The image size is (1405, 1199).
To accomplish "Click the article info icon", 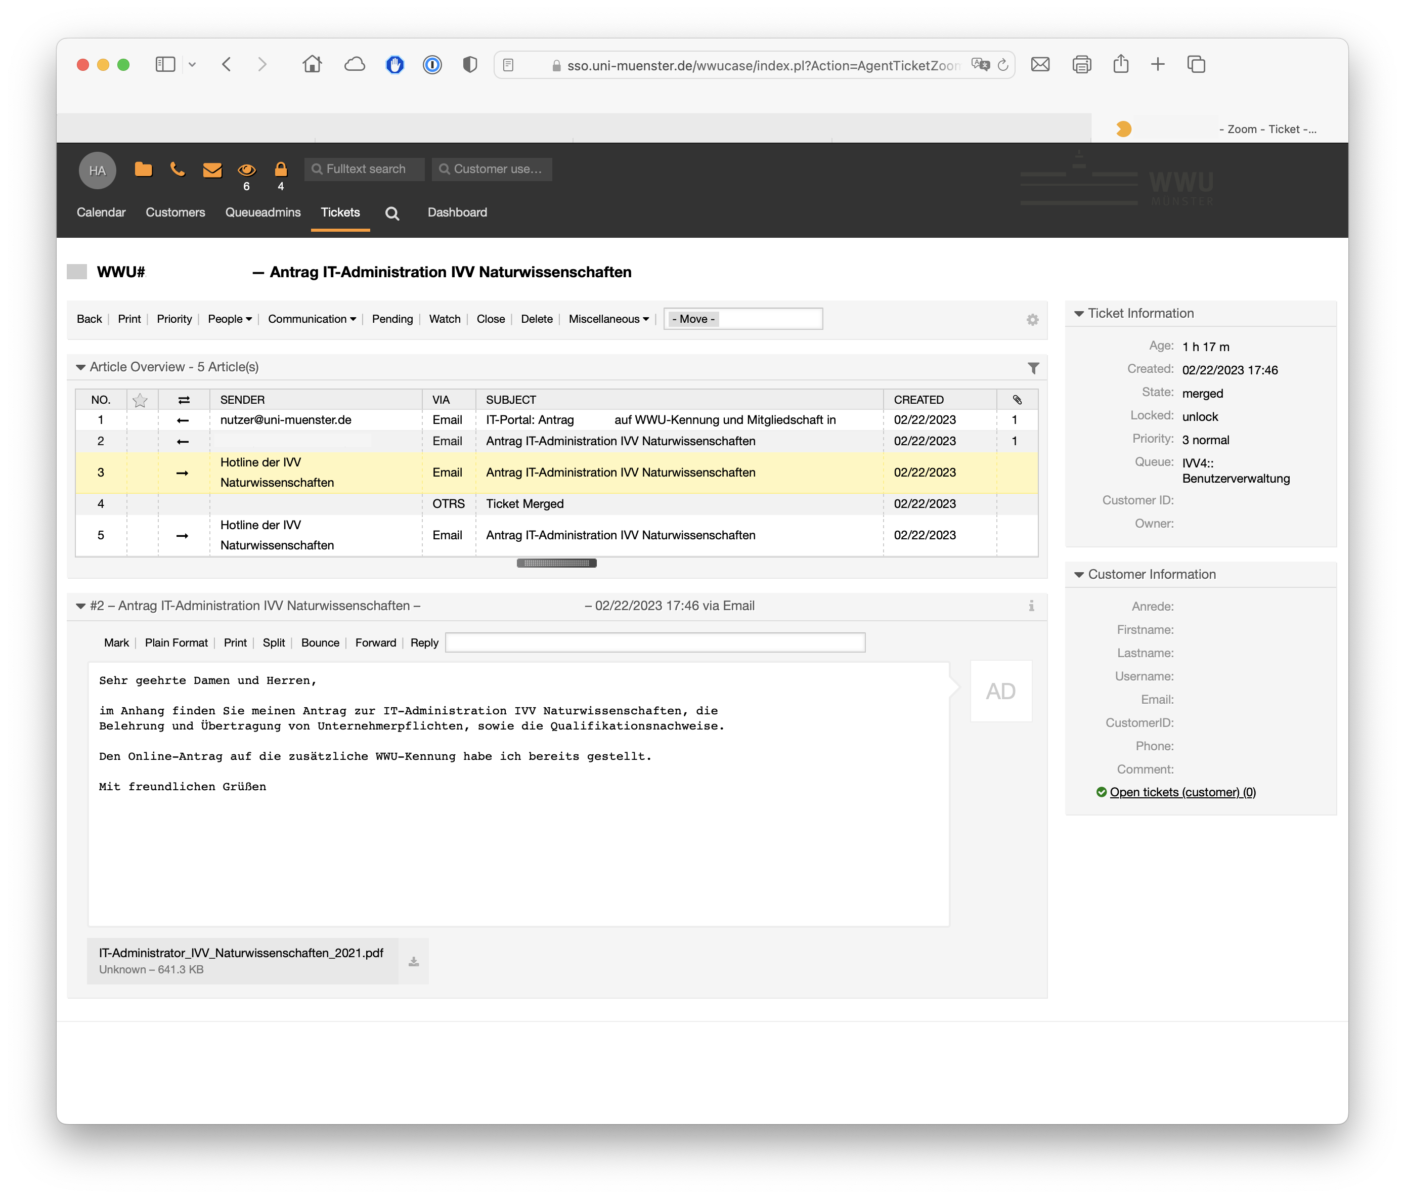I will (1031, 606).
